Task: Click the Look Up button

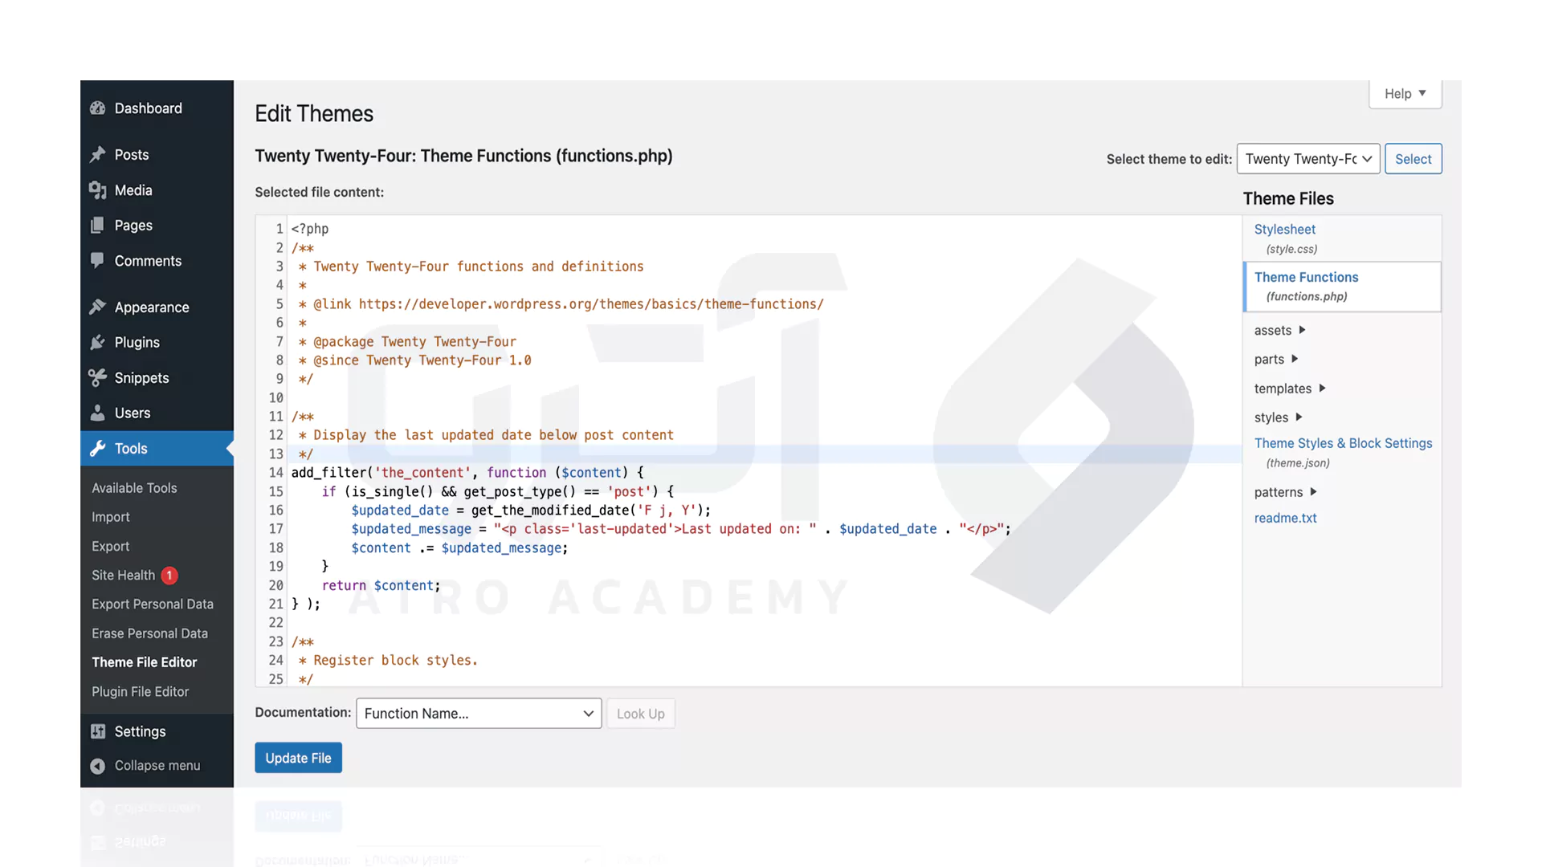Action: point(639,712)
